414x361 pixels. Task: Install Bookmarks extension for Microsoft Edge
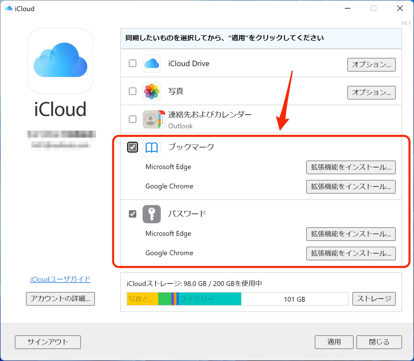click(351, 167)
